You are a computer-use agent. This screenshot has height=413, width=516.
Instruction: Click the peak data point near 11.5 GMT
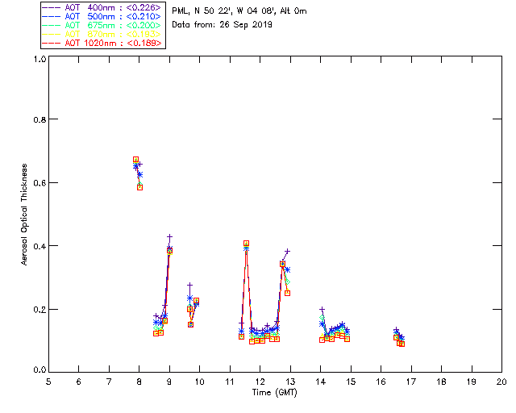click(x=246, y=243)
